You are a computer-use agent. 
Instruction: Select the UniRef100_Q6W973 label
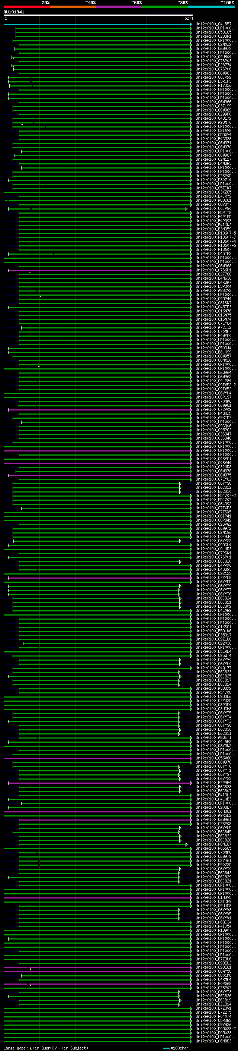click(213, 48)
